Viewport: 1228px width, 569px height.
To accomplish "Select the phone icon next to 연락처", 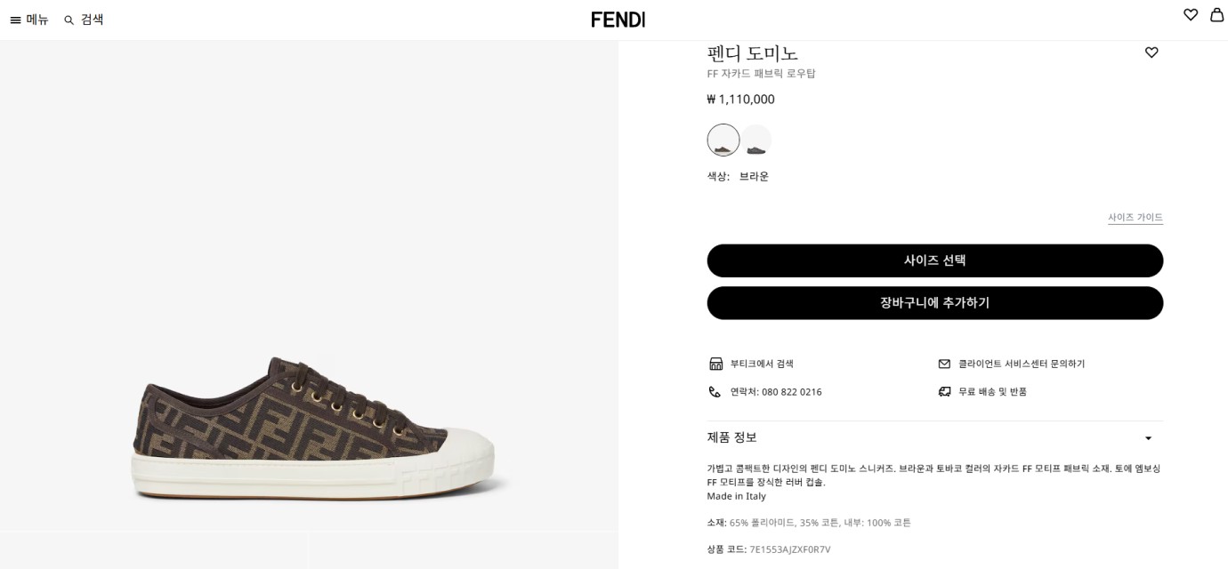I will 715,392.
